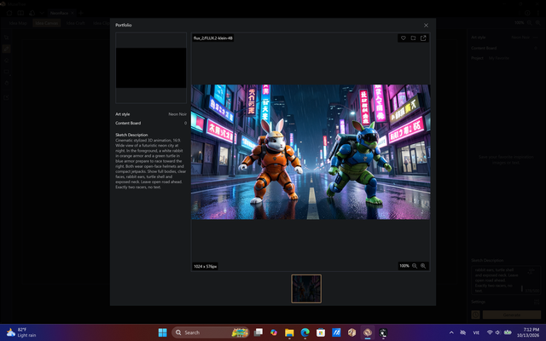Select the NeonRace project tab
Screen dimensions: 546x341
[59, 13]
